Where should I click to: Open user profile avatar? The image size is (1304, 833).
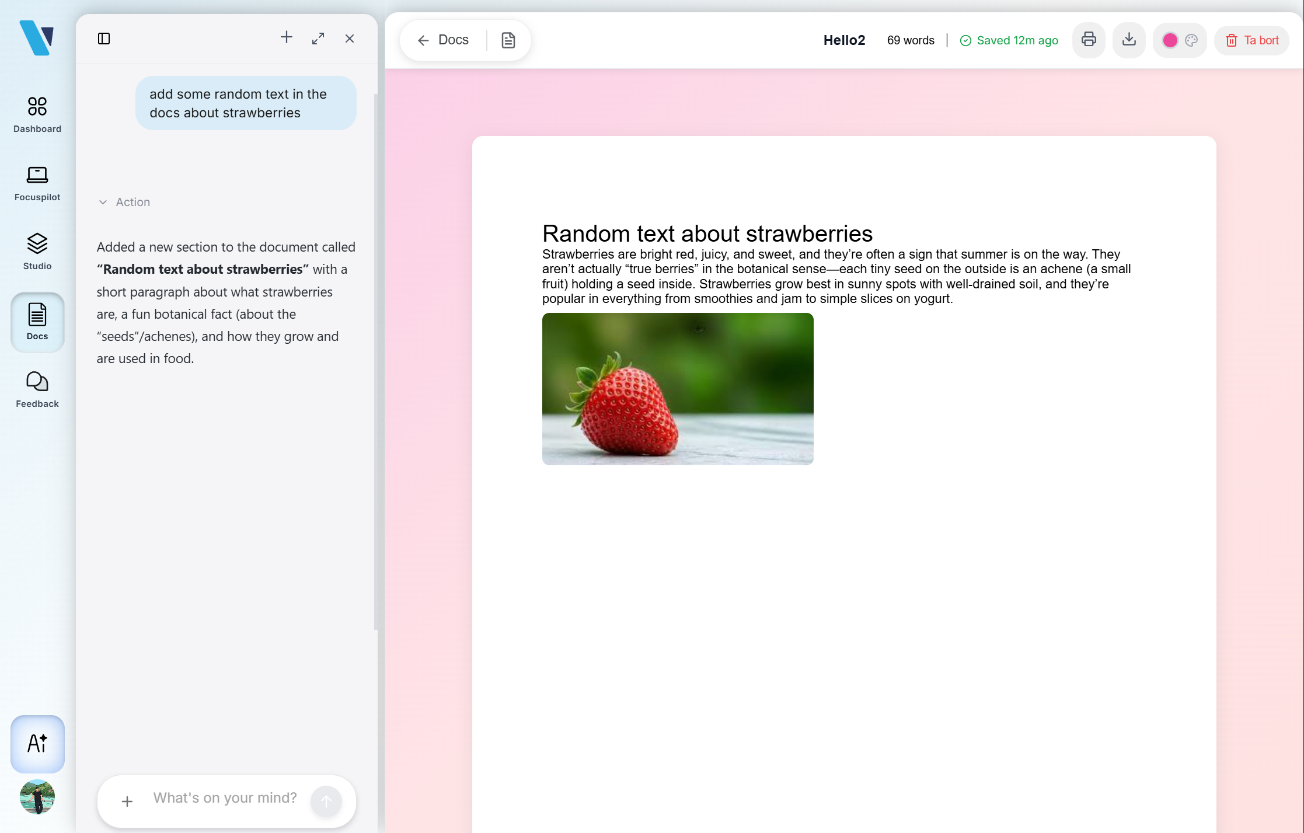[37, 796]
